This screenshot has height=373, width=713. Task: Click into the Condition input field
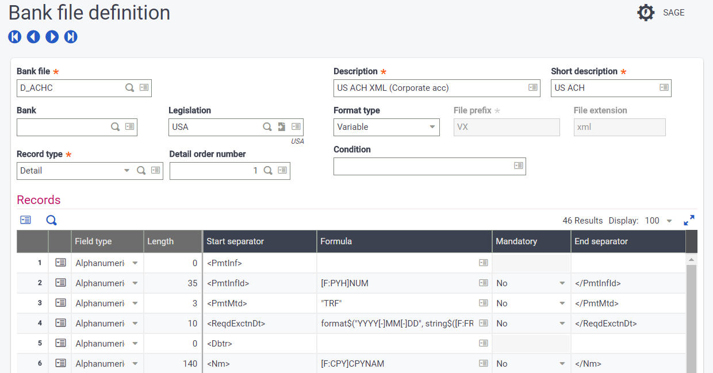click(x=423, y=166)
